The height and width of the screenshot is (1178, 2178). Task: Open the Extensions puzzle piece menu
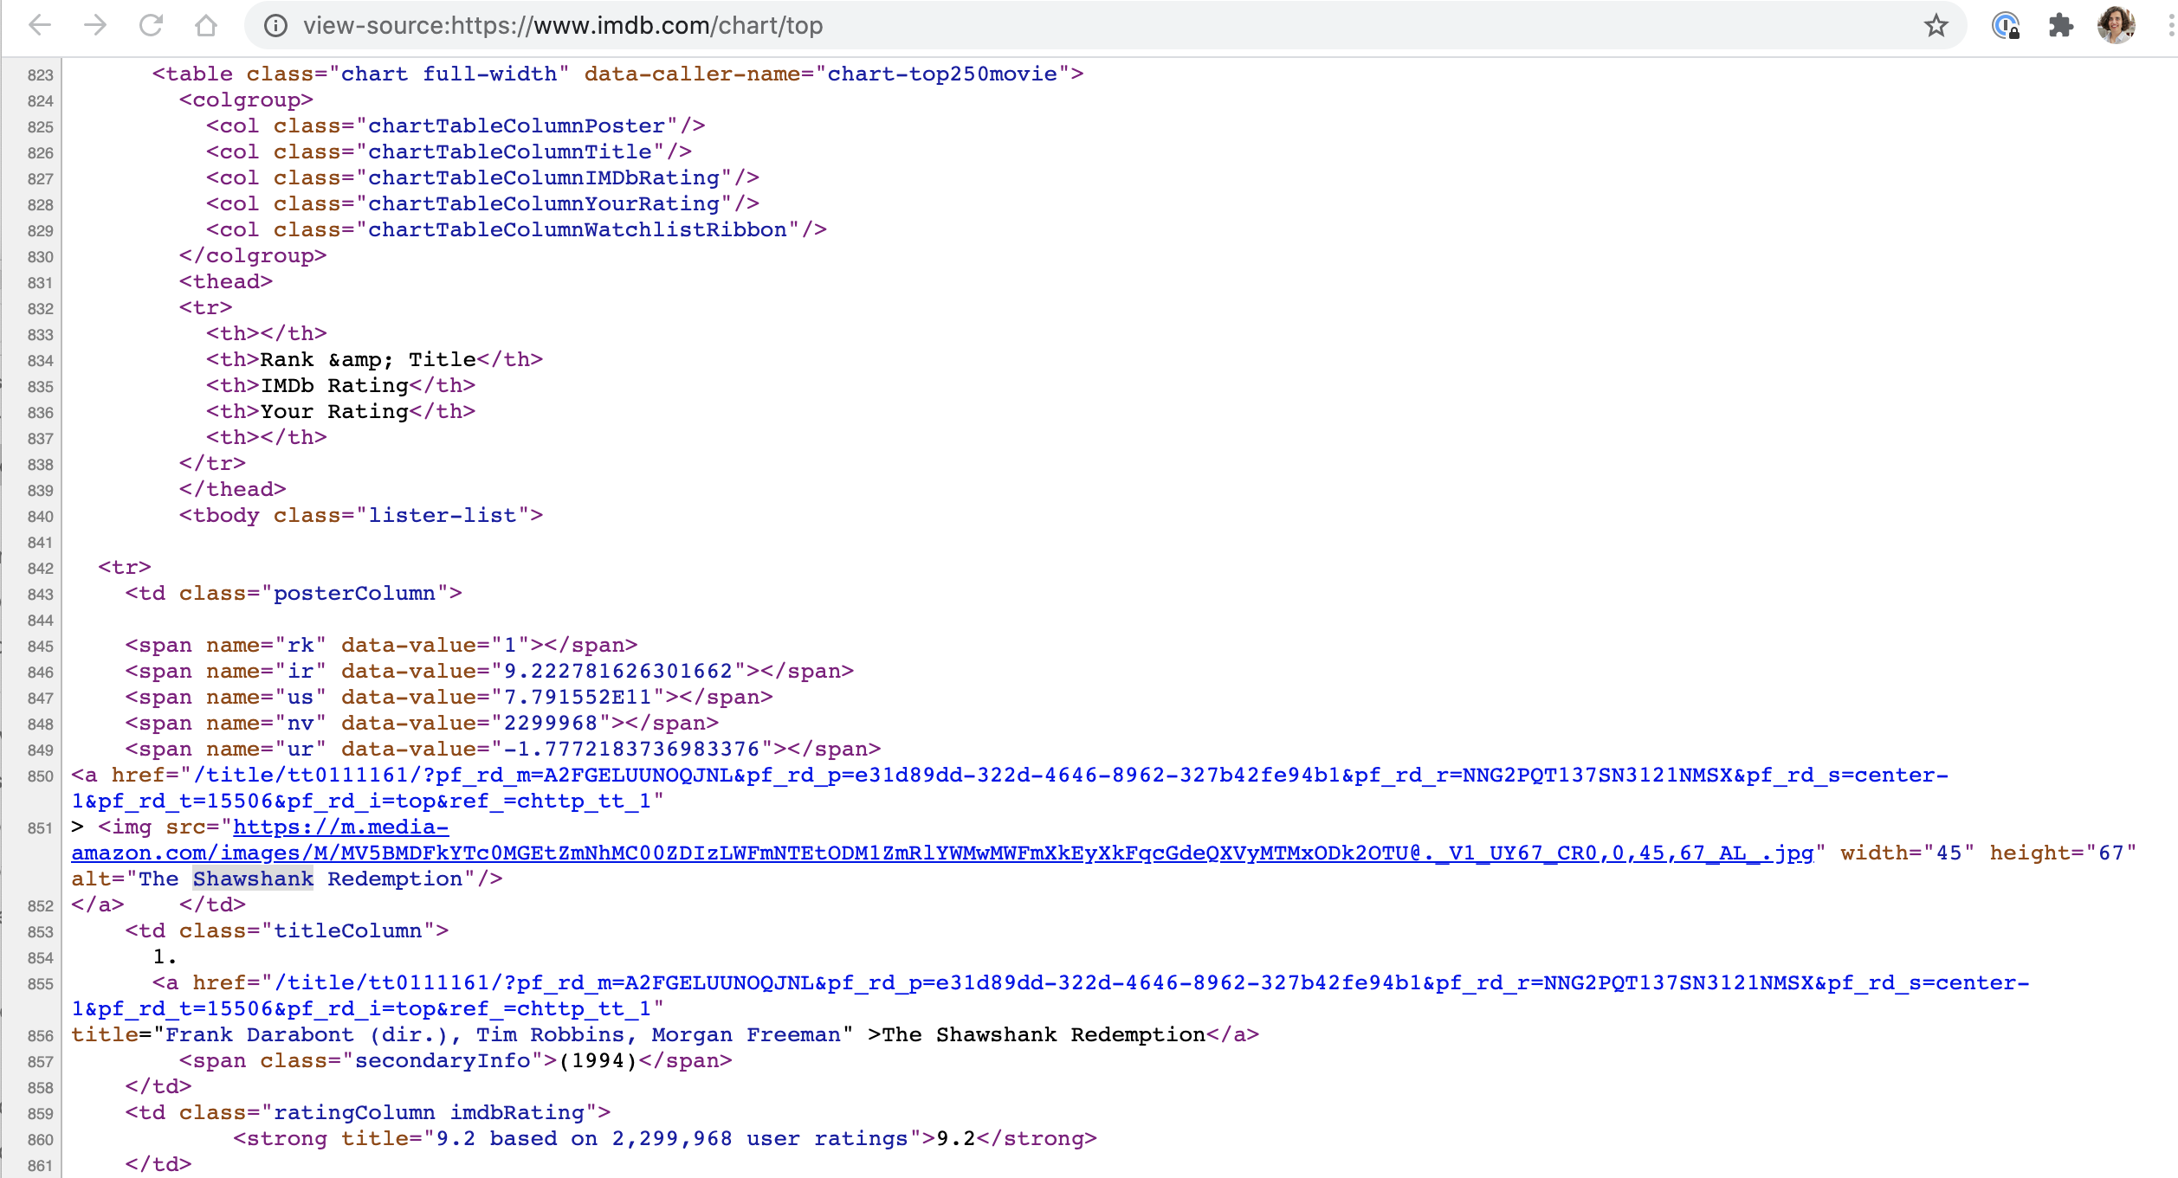click(2060, 26)
